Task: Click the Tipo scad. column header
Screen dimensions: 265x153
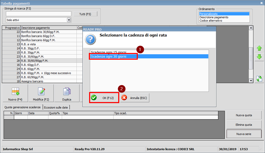Action: 166,113
